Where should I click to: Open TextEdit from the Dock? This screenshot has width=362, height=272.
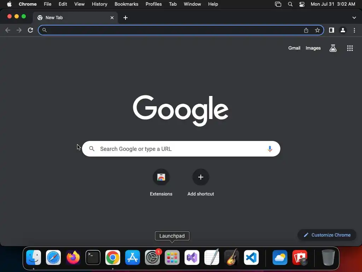pos(212,257)
